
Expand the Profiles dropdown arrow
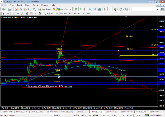(12, 9)
